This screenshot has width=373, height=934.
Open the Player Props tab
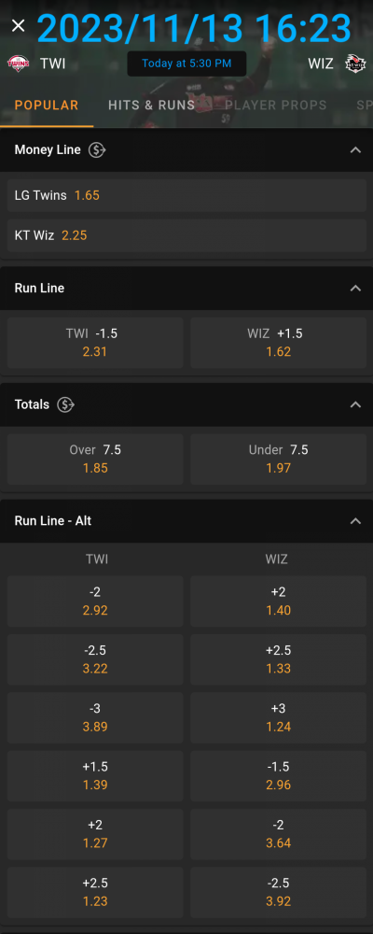click(276, 106)
